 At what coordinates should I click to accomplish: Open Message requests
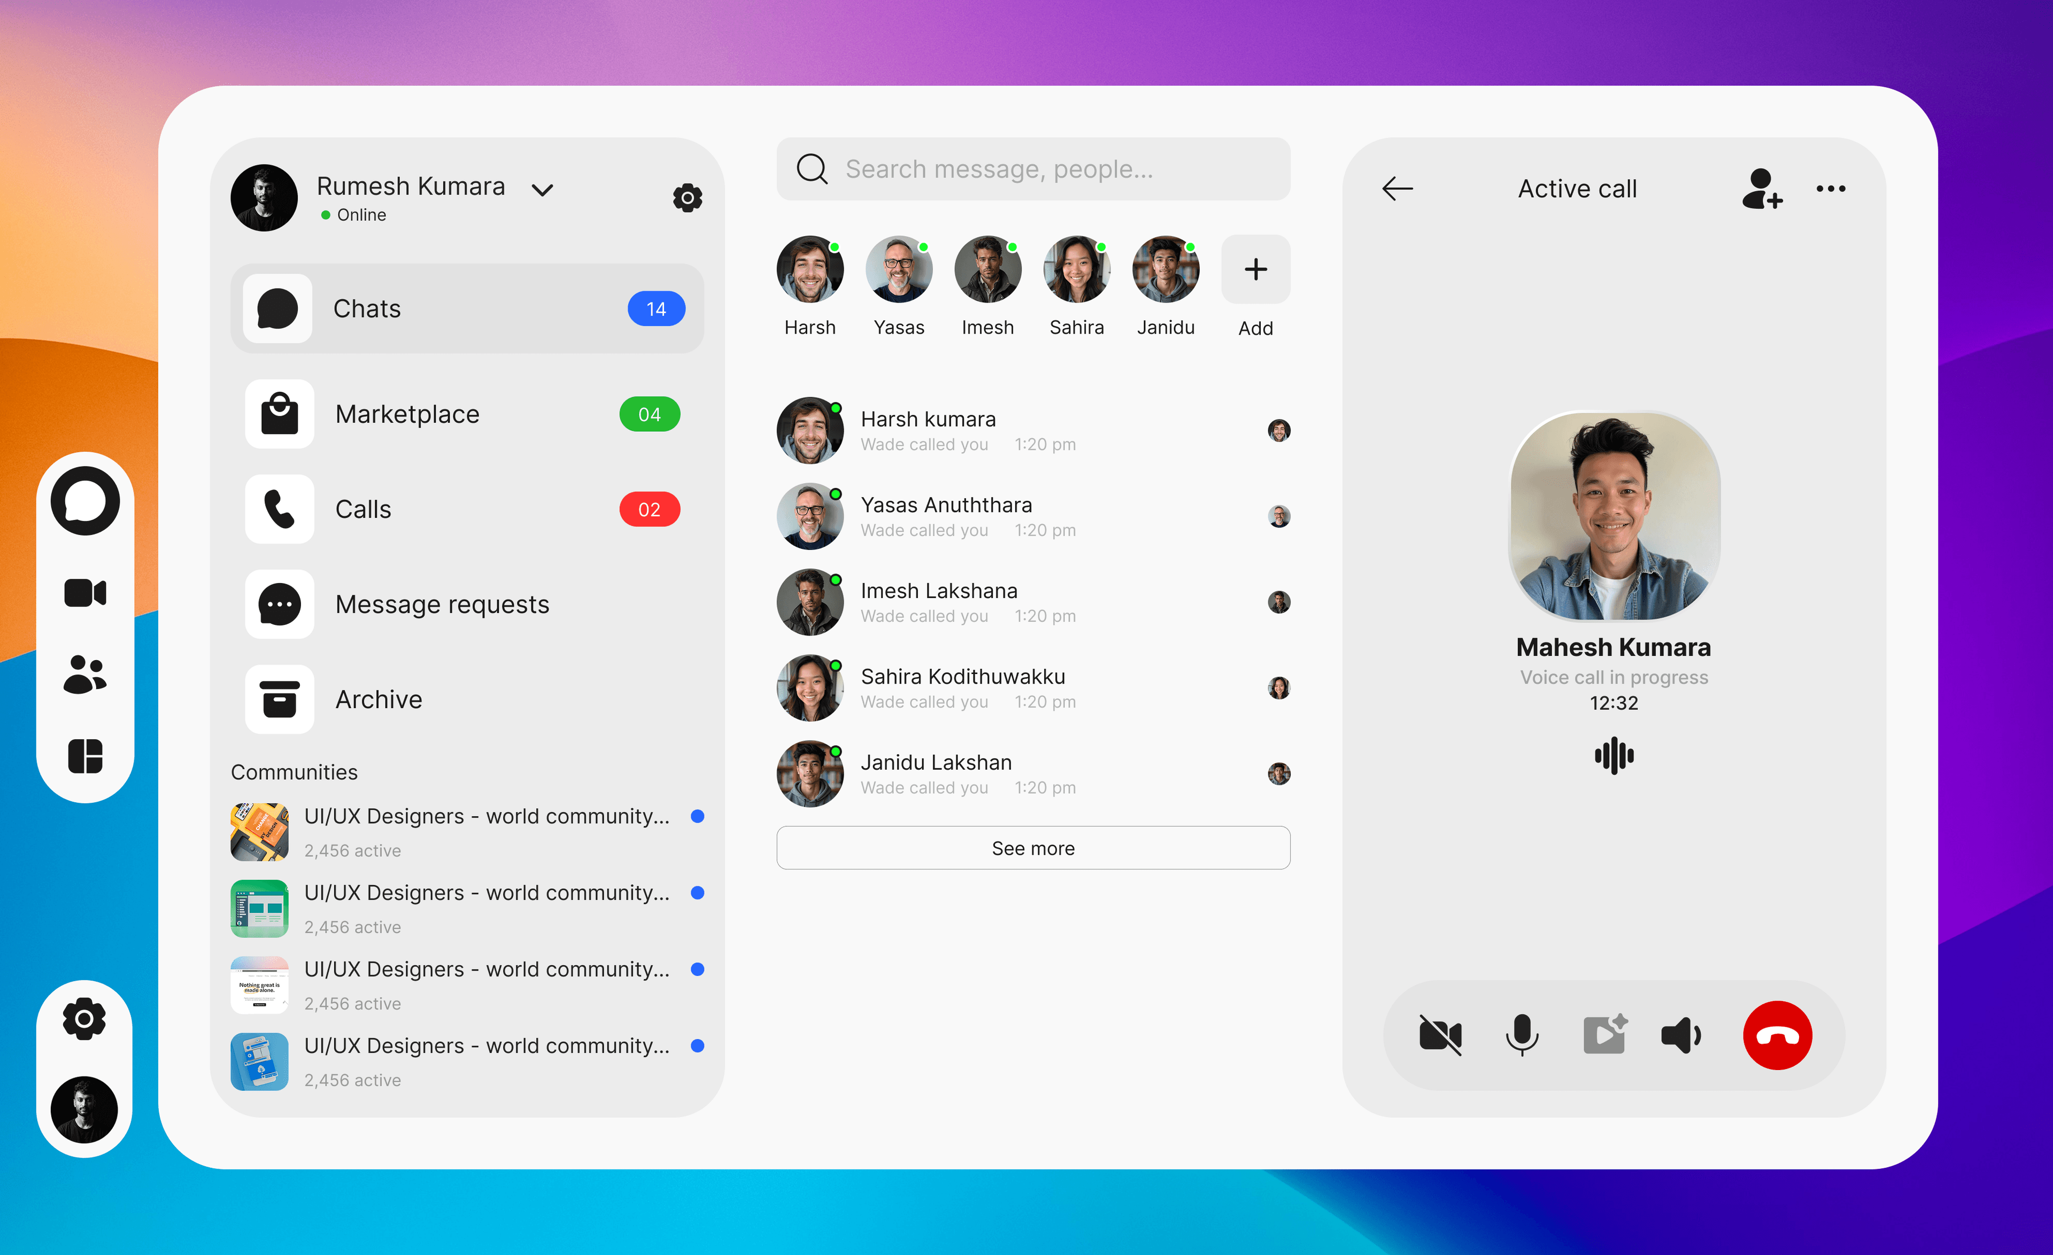tap(467, 604)
